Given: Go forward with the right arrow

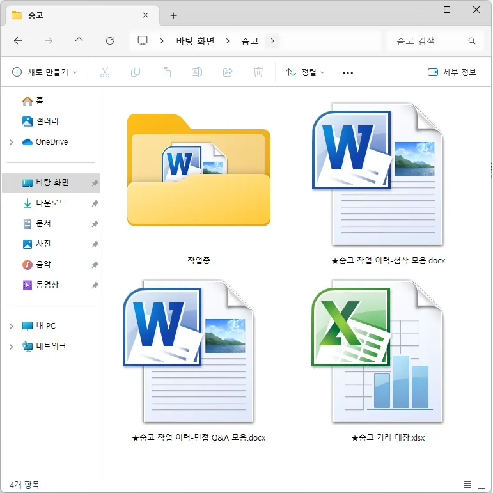Looking at the screenshot, I should coord(49,41).
